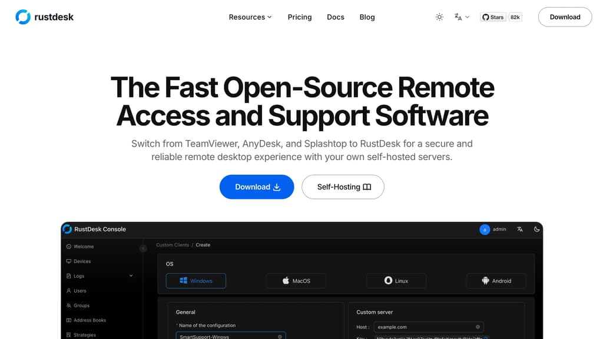The height and width of the screenshot is (339, 603).
Task: Toggle light mode with the sun icon
Action: pos(439,17)
